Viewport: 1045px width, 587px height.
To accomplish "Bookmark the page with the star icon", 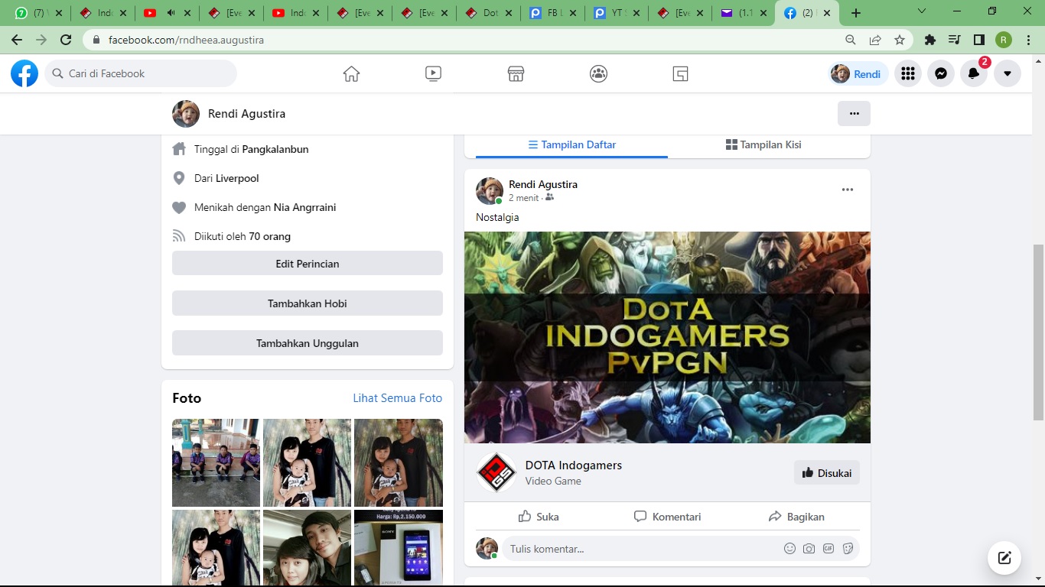I will pyautogui.click(x=900, y=40).
